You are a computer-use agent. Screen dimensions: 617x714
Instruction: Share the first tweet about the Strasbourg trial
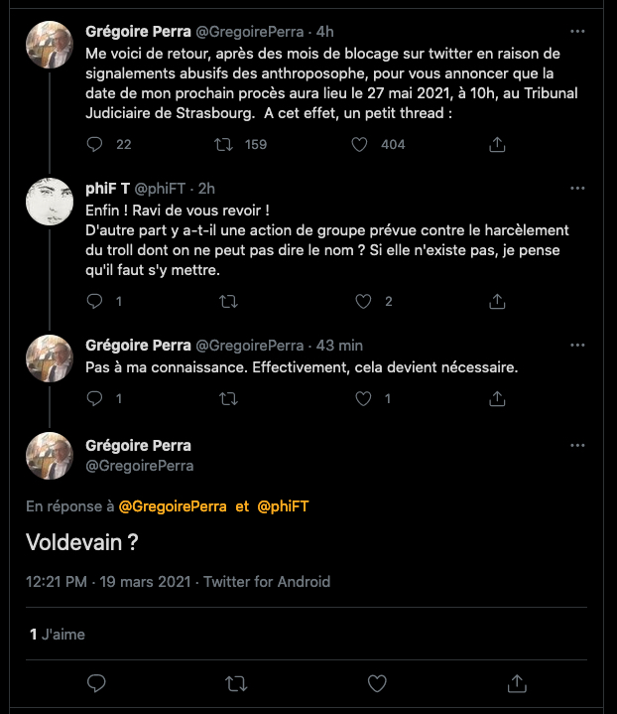pyautogui.click(x=497, y=144)
